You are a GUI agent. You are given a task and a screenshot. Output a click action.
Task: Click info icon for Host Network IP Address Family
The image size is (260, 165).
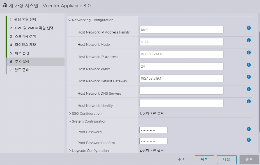point(249,28)
